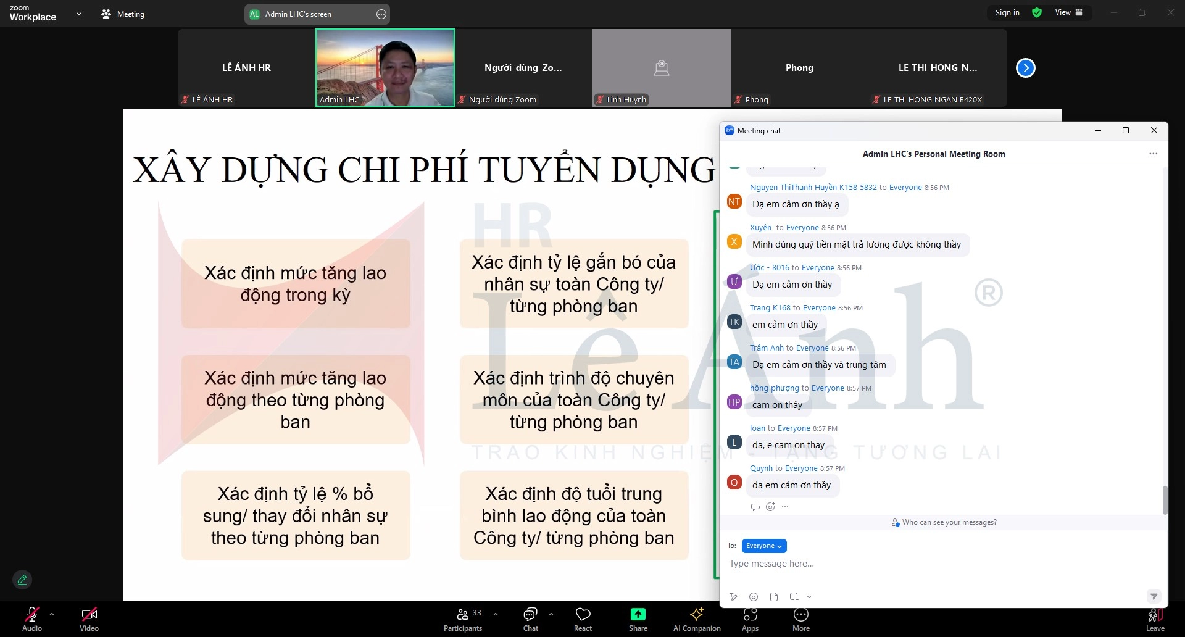The height and width of the screenshot is (637, 1185).
Task: Expand the audio settings arrow
Action: tap(52, 614)
